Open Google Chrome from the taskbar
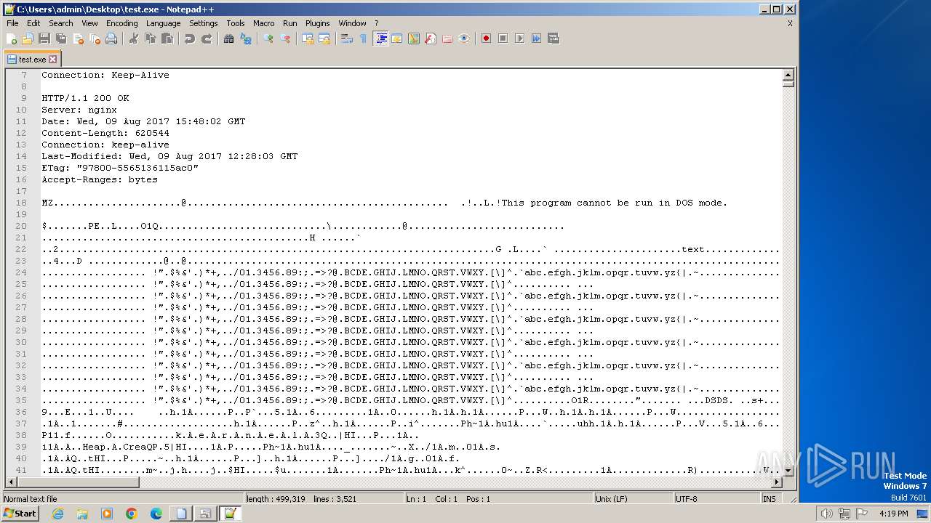The image size is (931, 523). click(132, 514)
